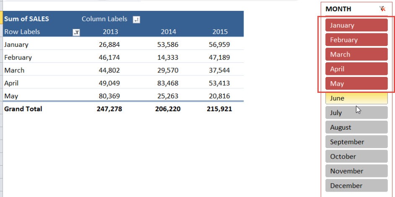Select July in the MONTH slicer
Image resolution: width=395 pixels, height=197 pixels.
point(356,113)
